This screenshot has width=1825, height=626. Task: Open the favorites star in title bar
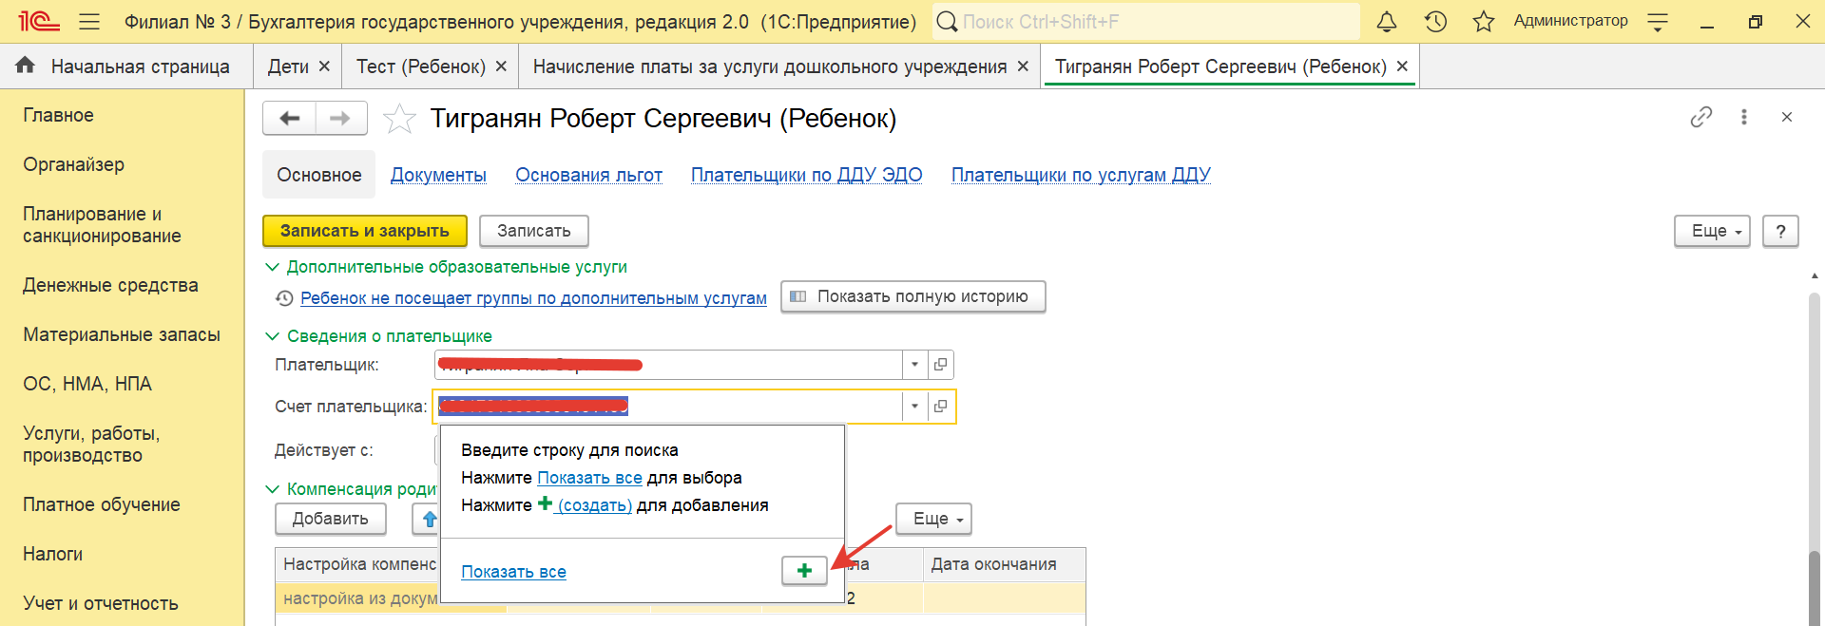[x=1483, y=22]
